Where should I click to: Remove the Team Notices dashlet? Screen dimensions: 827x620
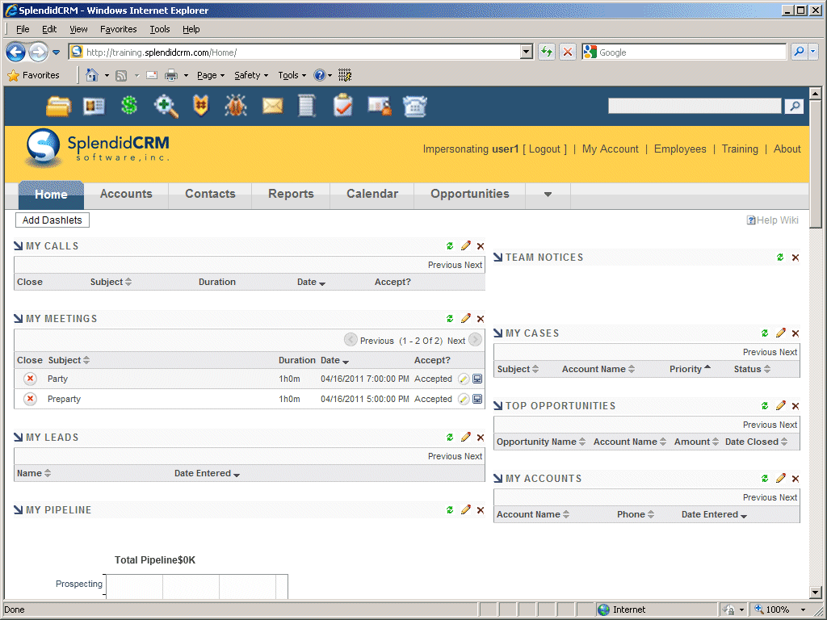(x=796, y=258)
